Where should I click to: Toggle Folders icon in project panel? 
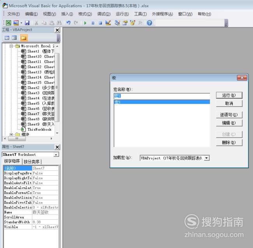(x=24, y=38)
